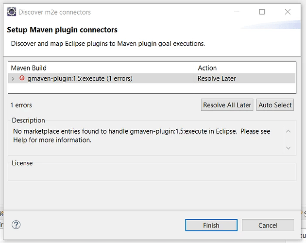Open the Help question mark icon
The width and height of the screenshot is (306, 243).
(16, 225)
